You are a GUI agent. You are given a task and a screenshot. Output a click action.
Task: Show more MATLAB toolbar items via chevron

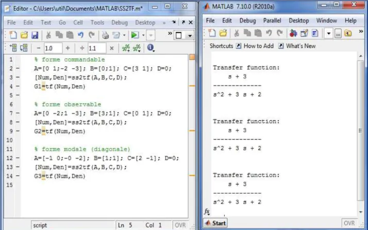pos(361,31)
